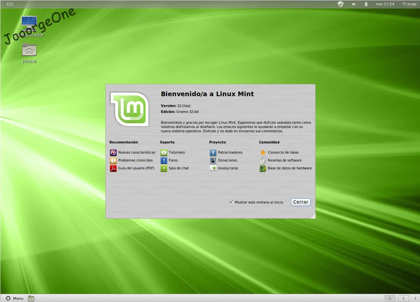The image size is (420, 302).
Task: Open the Guía del usuario PDF icon
Action: [x=113, y=168]
